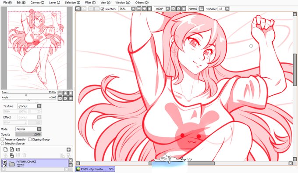298x173 pixels.
Task: Click the 75% zoom input field
Action: pos(124,9)
